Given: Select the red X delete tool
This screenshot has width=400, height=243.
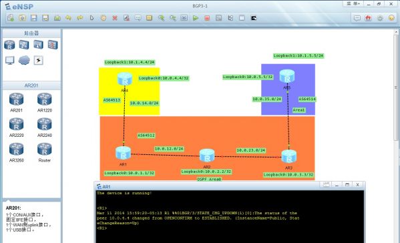Looking at the screenshot, I should [115, 18].
